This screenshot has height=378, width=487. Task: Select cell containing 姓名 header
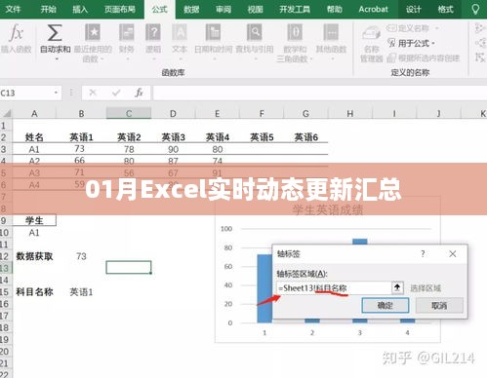[34, 137]
